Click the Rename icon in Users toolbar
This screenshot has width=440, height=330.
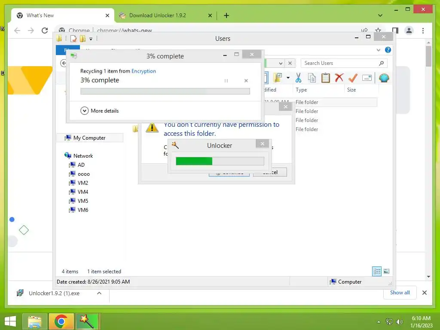367,78
